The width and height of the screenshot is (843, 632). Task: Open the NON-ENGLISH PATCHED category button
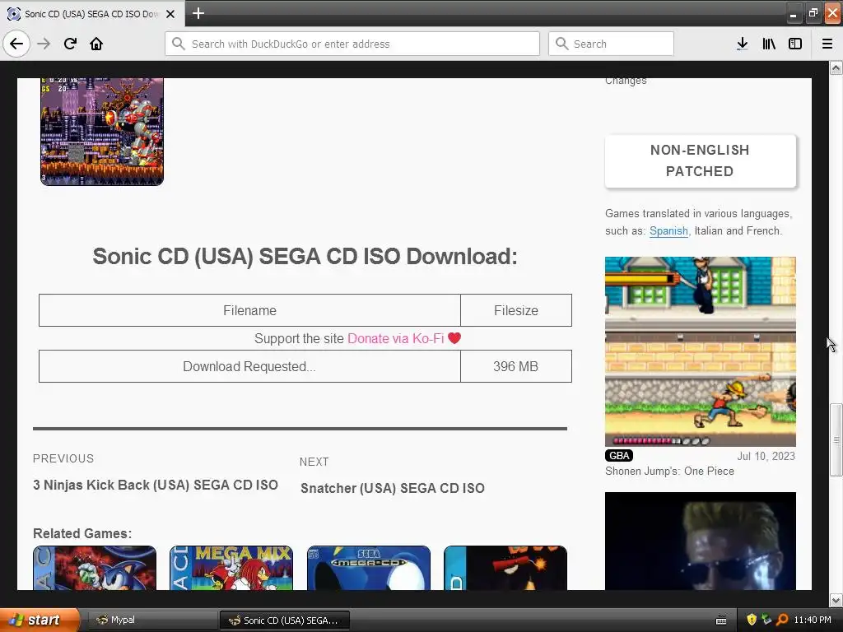[700, 160]
